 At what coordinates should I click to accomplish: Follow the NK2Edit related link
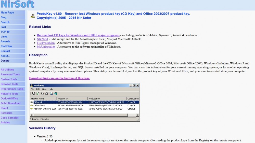(x=42, y=39)
